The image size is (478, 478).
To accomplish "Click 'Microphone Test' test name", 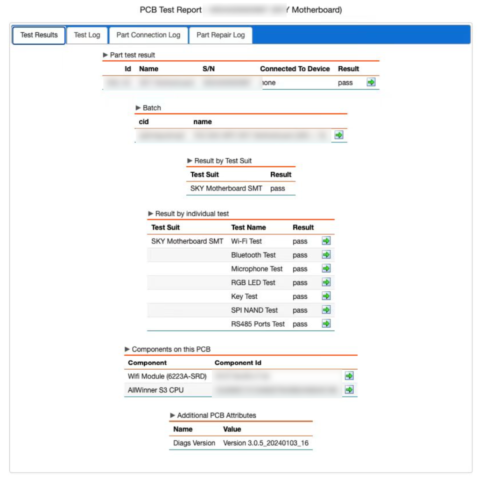I will point(257,268).
